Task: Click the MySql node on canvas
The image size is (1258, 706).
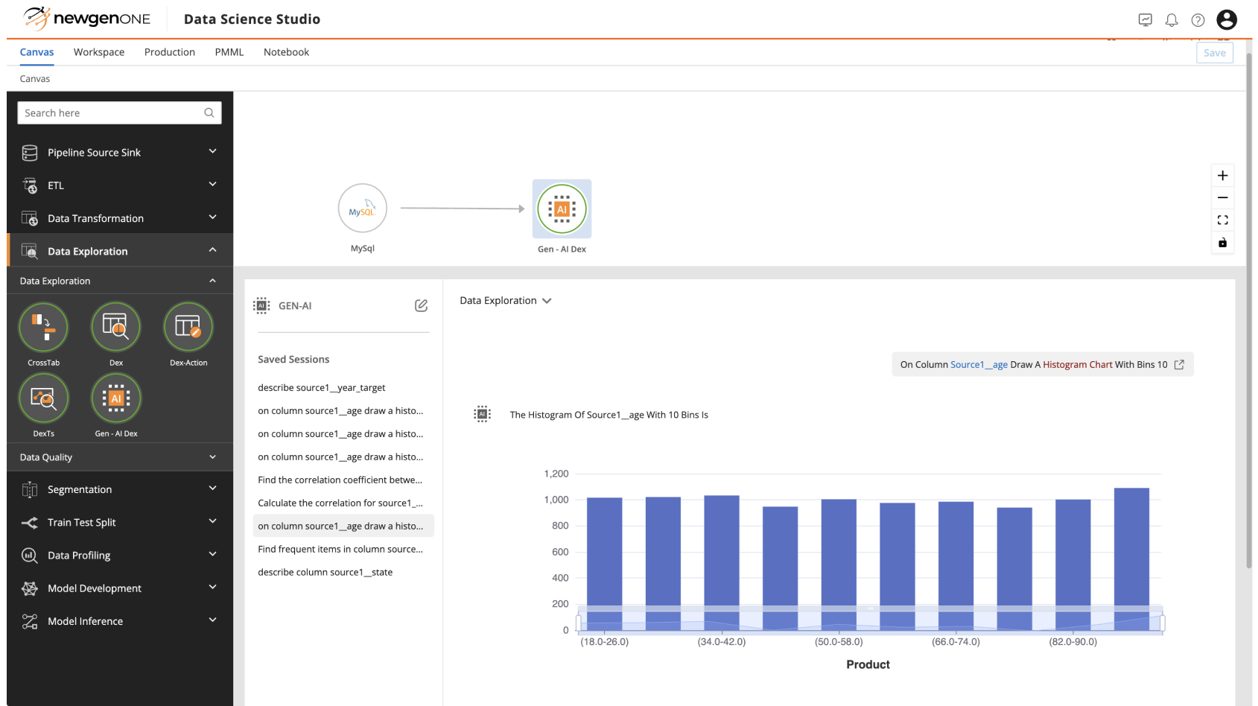Action: (x=363, y=209)
